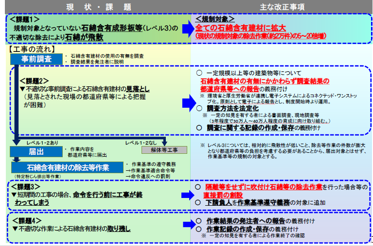This screenshot has height=246, width=373.
Task: Click the label 'レベル1・2あり'
Action: point(42,143)
